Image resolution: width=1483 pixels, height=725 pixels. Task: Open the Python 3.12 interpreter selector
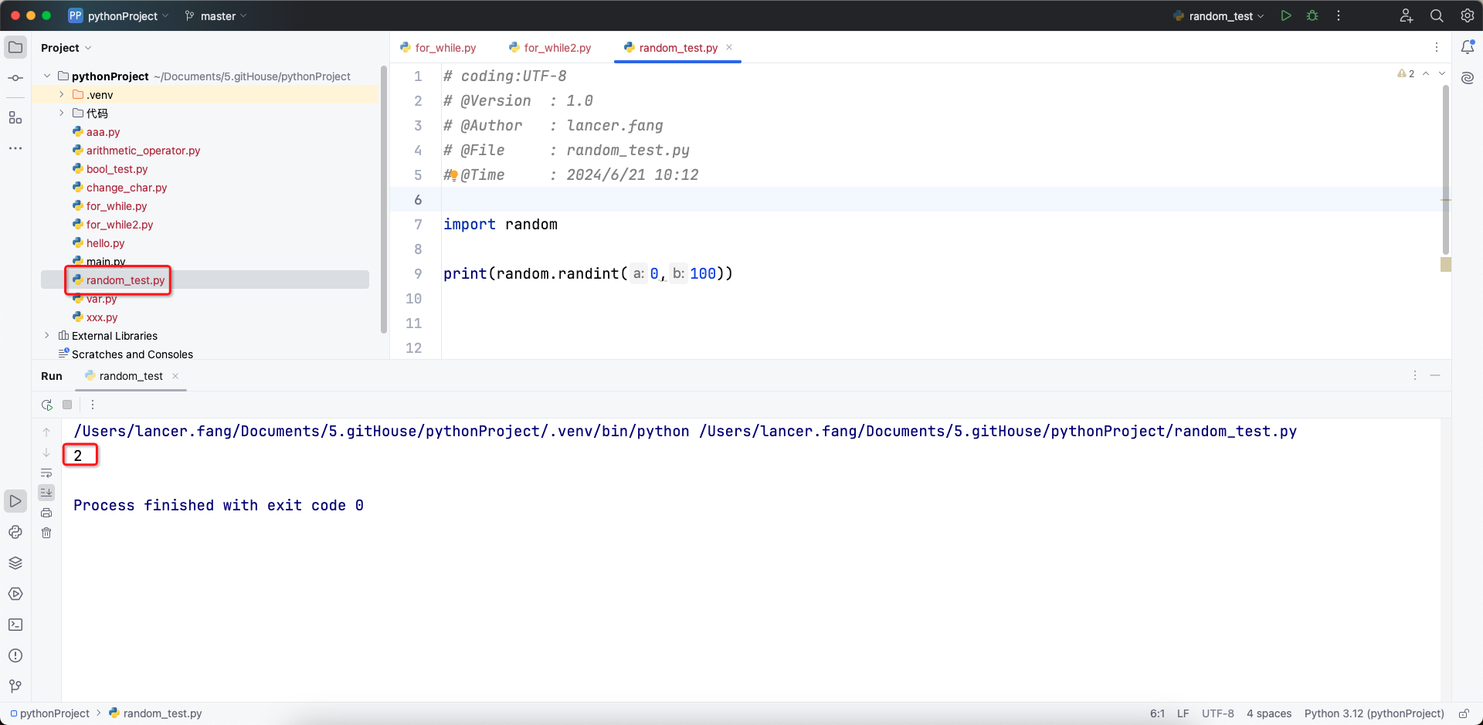1373,713
